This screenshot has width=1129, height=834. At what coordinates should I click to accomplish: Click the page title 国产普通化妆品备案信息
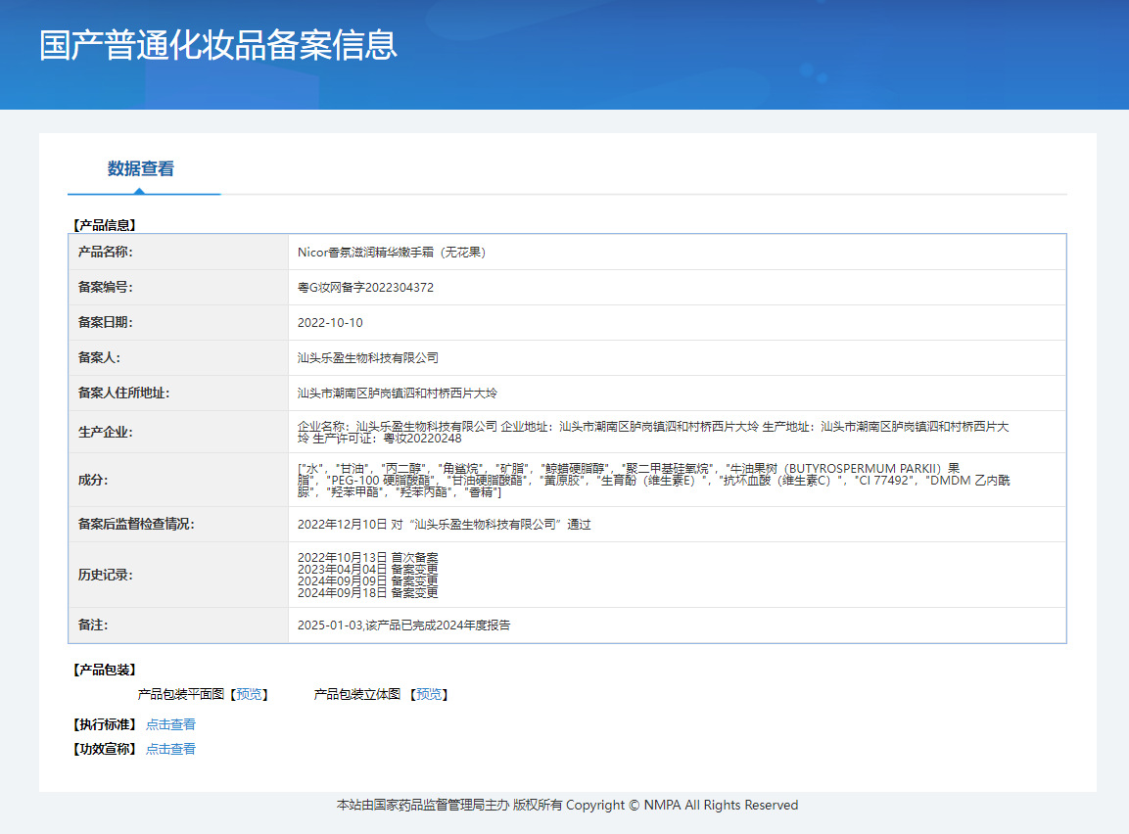tap(218, 45)
